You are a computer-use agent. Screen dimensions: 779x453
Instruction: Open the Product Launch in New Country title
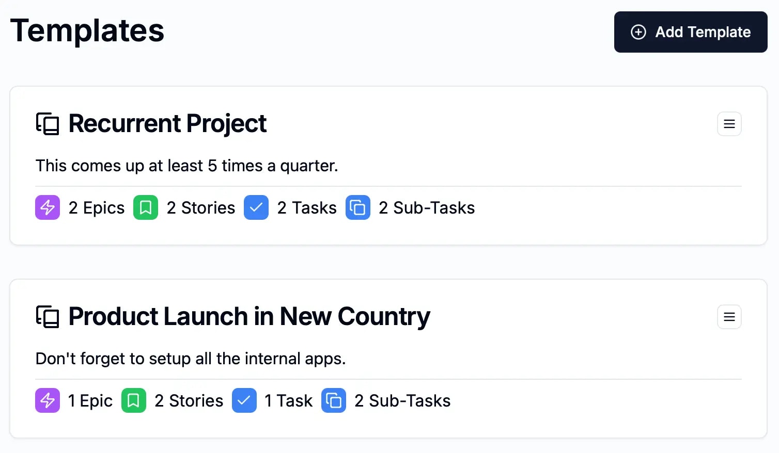[x=249, y=317]
